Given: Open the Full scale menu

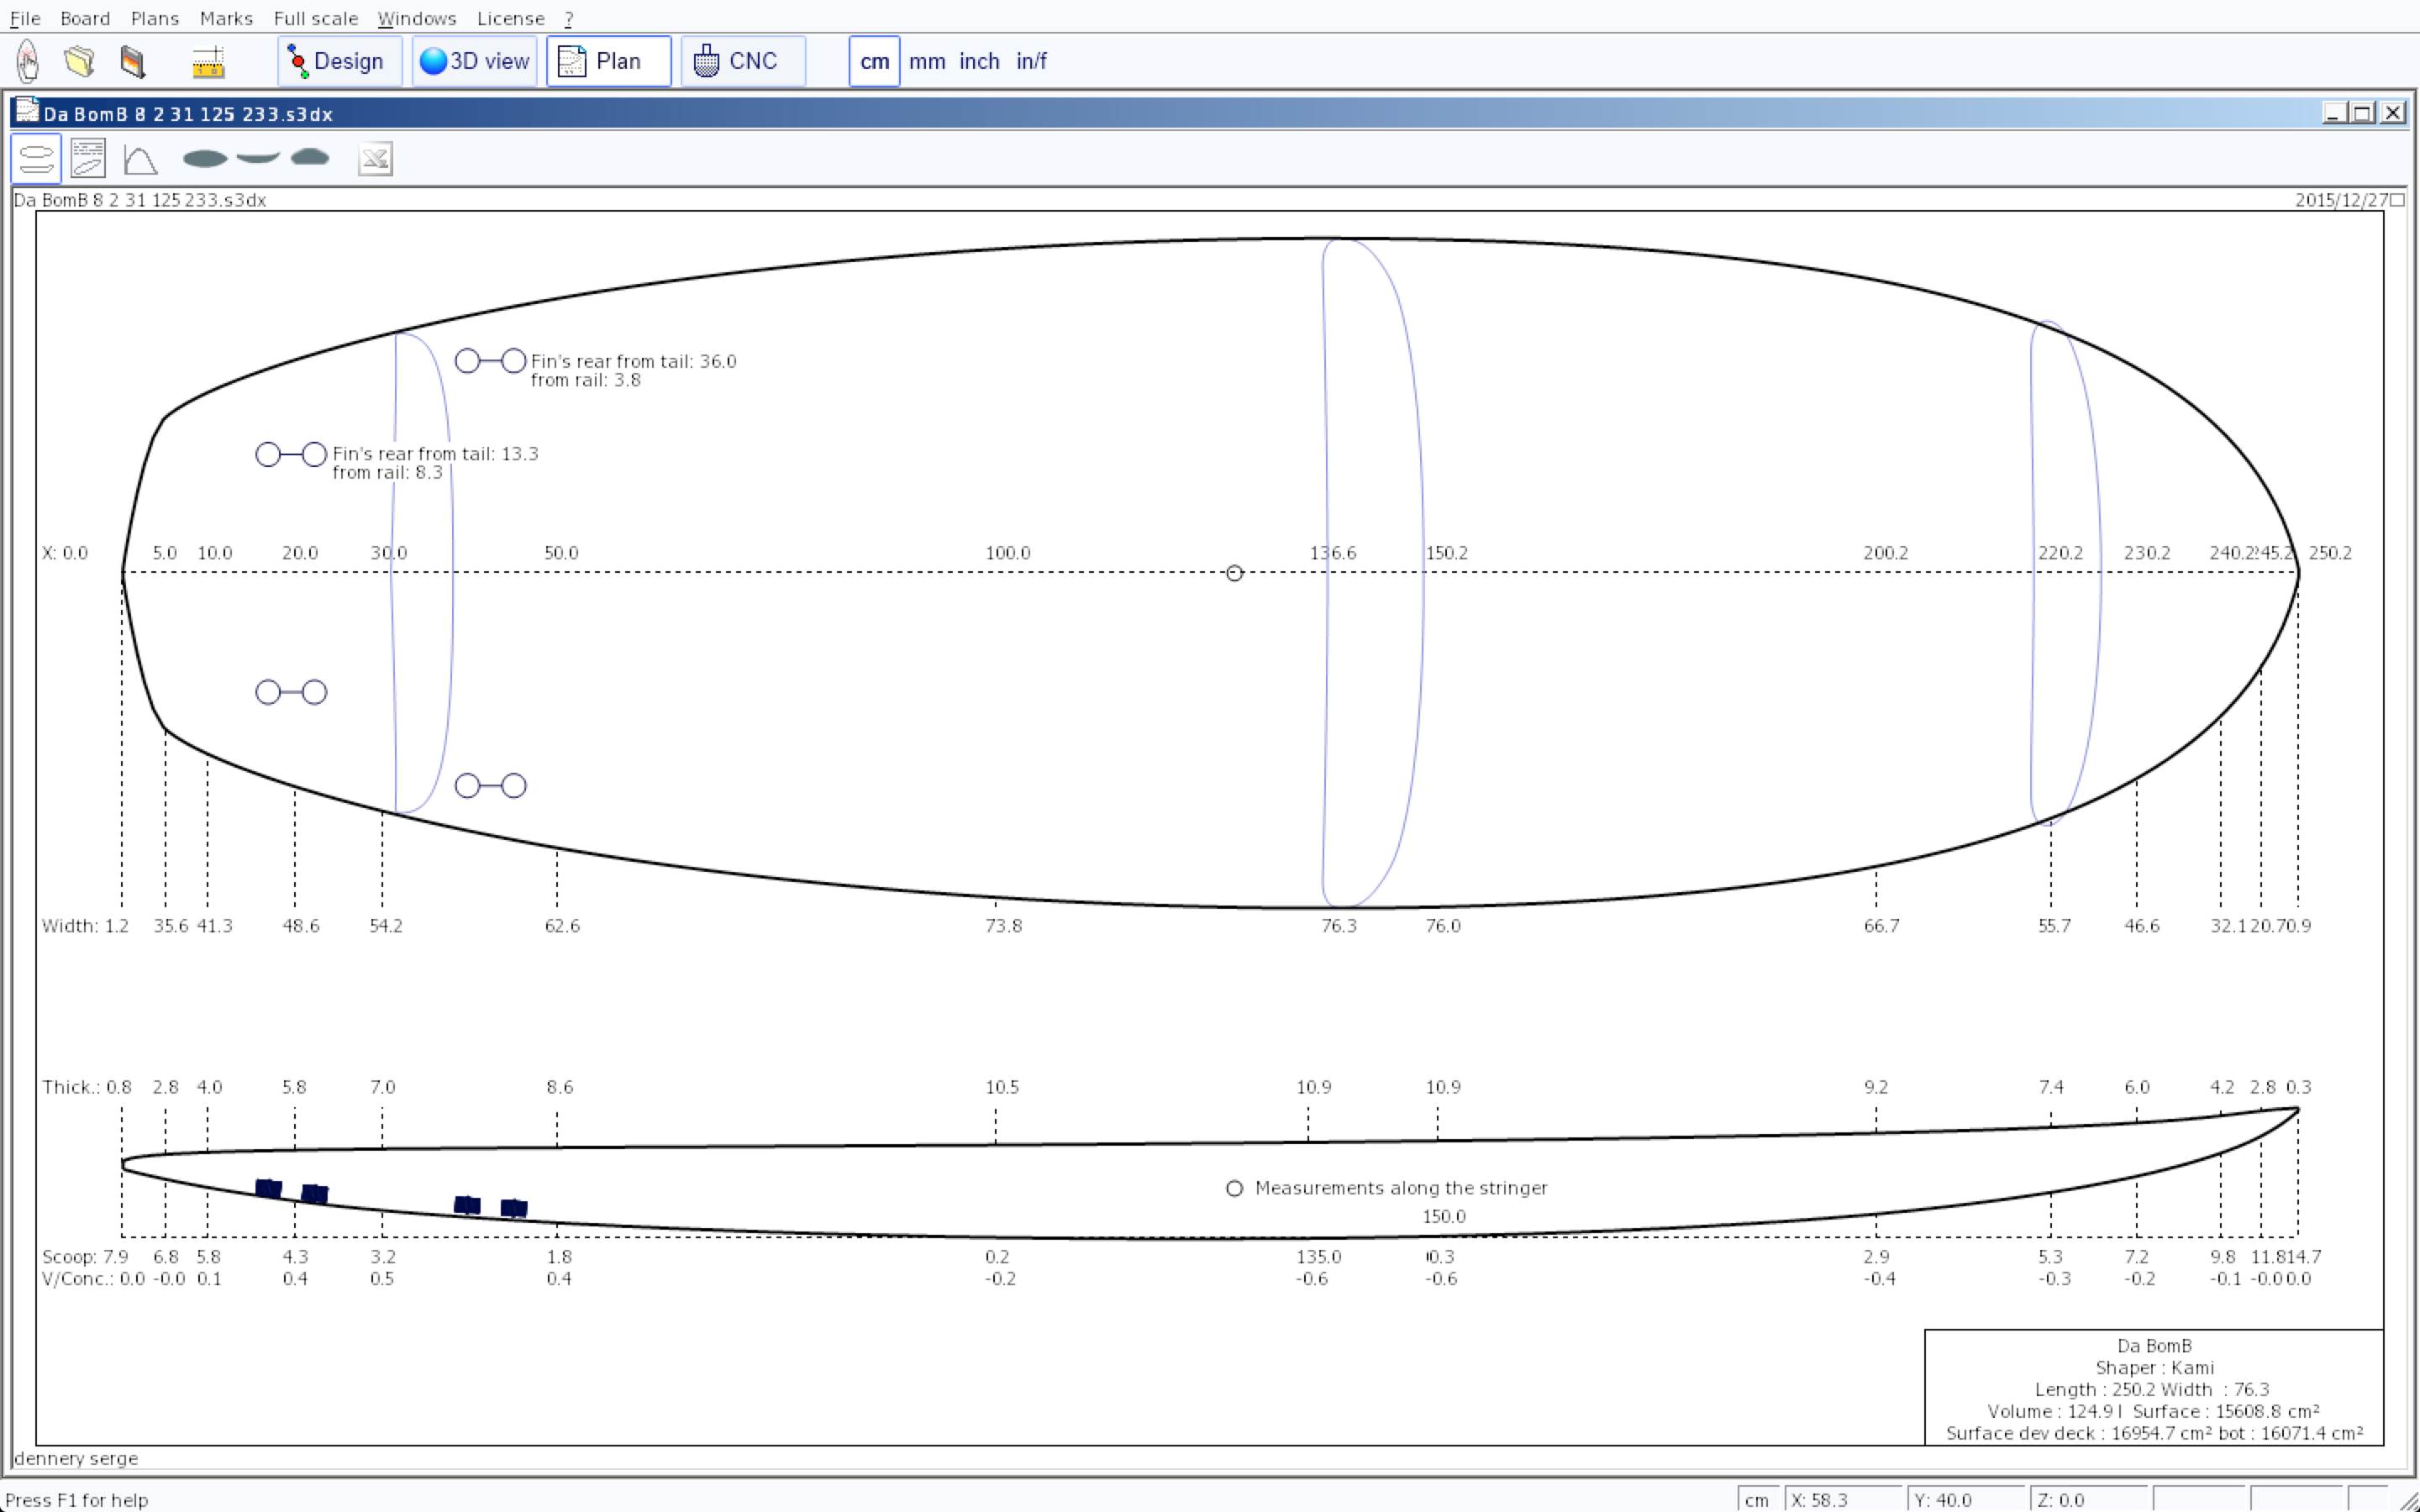Looking at the screenshot, I should pyautogui.click(x=315, y=18).
